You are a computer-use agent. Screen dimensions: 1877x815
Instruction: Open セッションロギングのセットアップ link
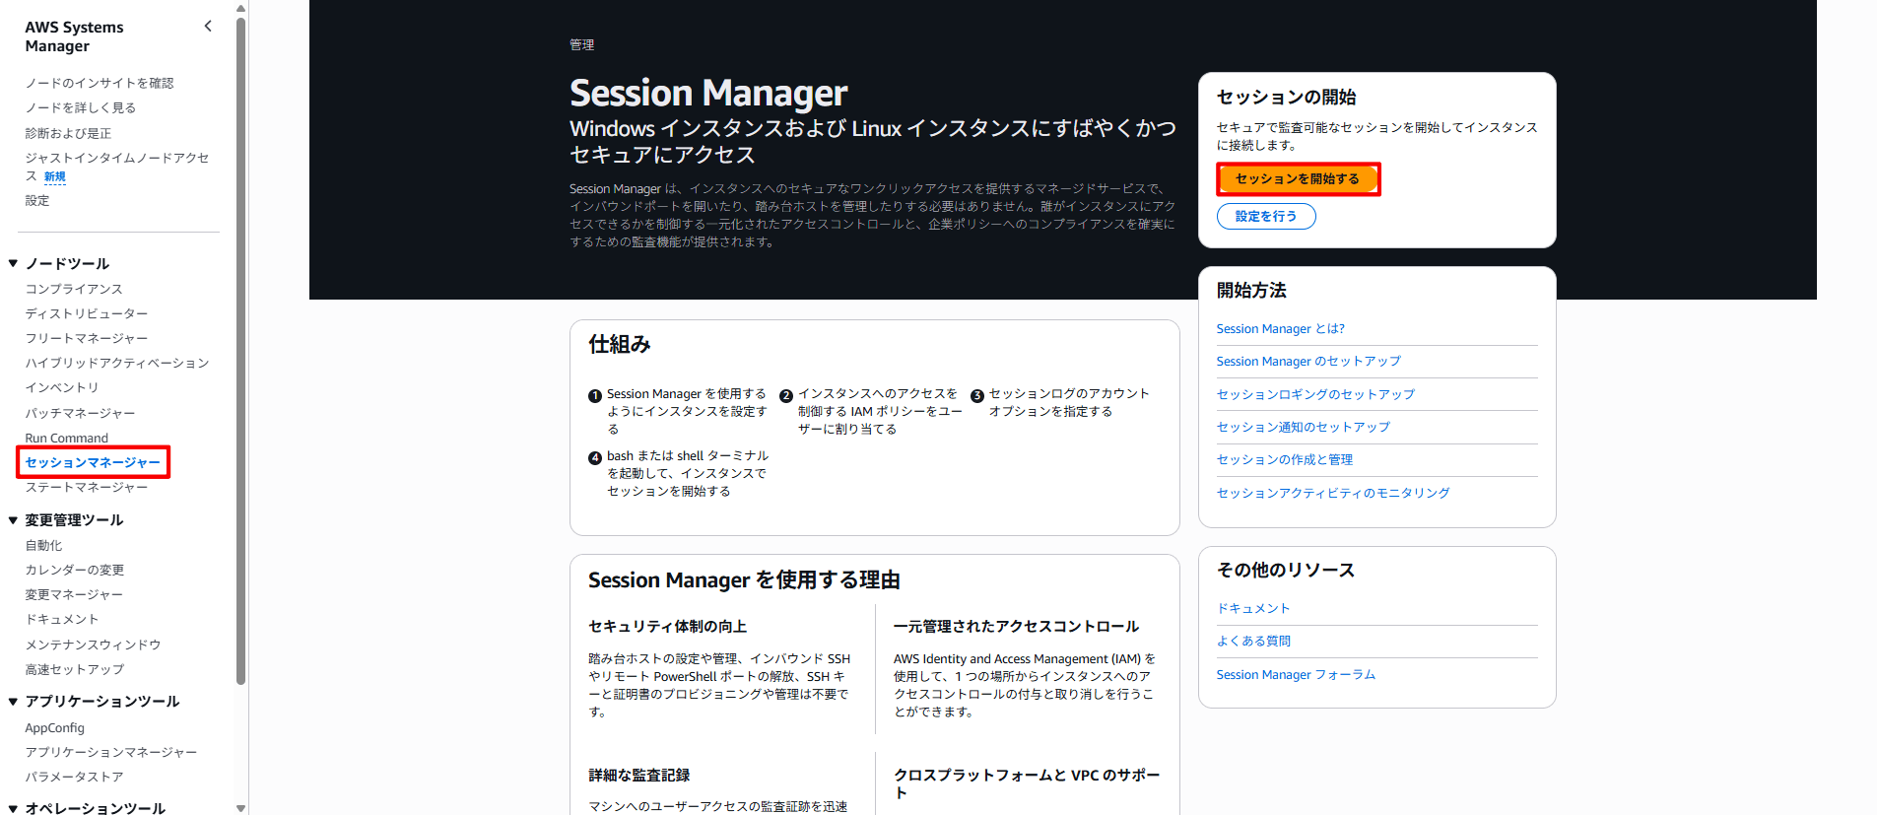tap(1315, 394)
